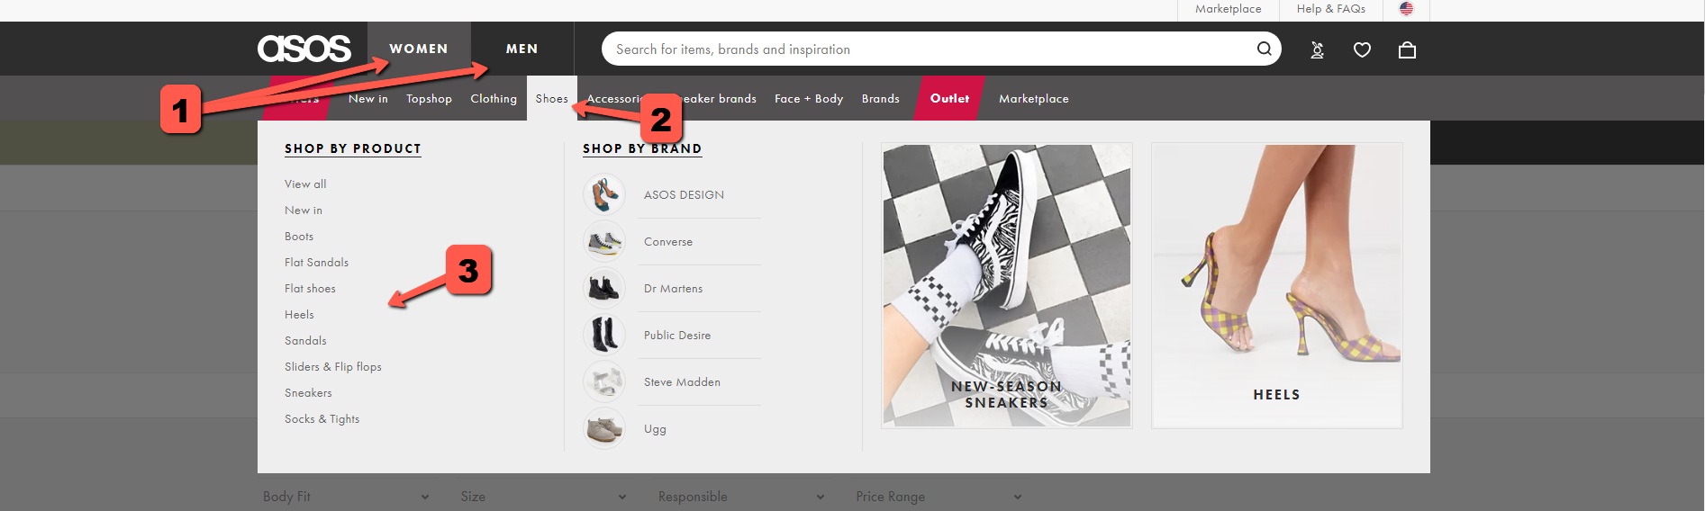Viewport: 1705px width, 511px height.
Task: Click Public Desire brand name
Action: [677, 335]
